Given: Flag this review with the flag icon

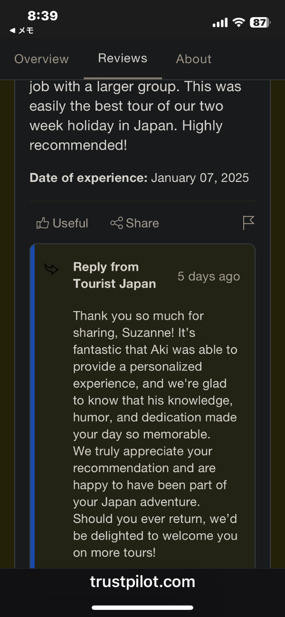Looking at the screenshot, I should tap(248, 222).
